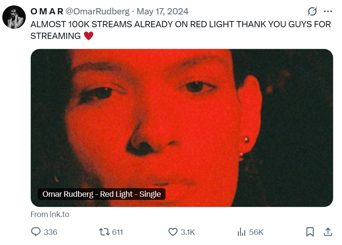Screen dimensions: 342x245
Task: Click the 3.1K likes count
Action: pos(188,232)
